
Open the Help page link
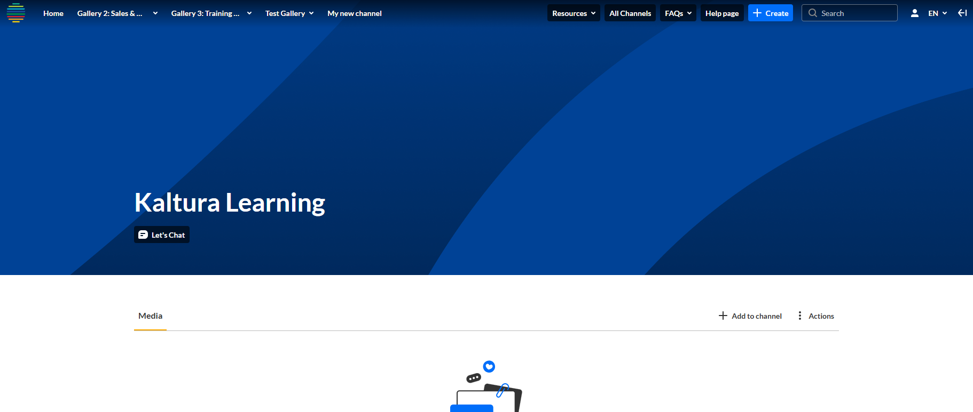(722, 13)
